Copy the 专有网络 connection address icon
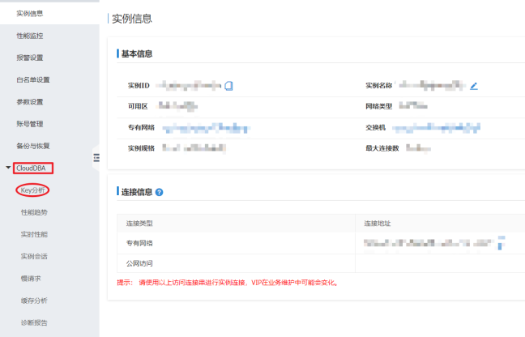 [501, 241]
